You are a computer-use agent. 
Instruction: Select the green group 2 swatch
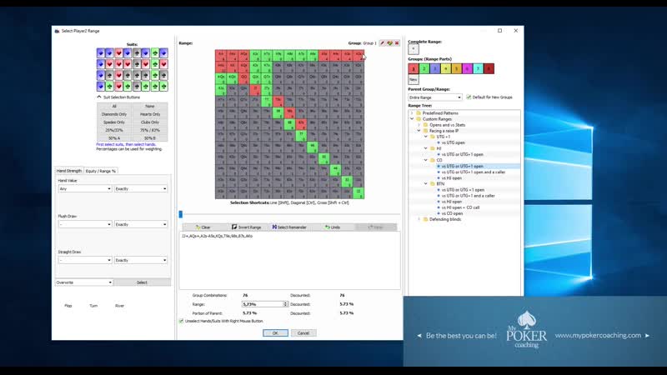[424, 68]
